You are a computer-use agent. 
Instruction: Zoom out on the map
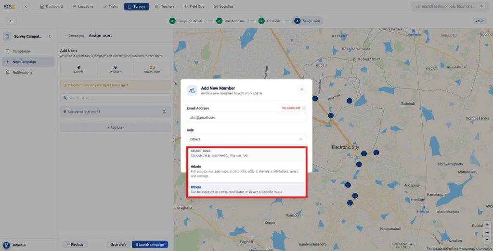[487, 232]
